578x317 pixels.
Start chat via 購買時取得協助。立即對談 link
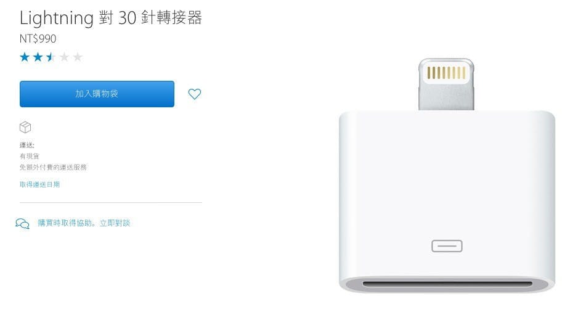[84, 223]
